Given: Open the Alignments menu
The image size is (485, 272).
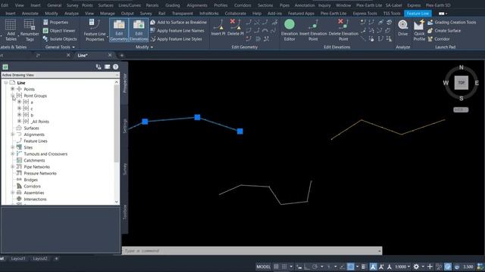Looking at the screenshot, I should coord(197,5).
